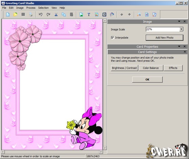Viewport: 189px width, 159px height.
Task: Collapse the Image panel arrow
Action: (179, 22)
